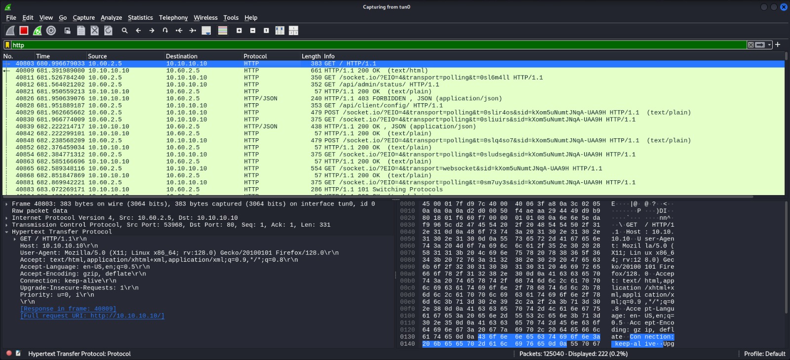The height and width of the screenshot is (360, 790).
Task: Clear the display filter
Action: tap(750, 45)
